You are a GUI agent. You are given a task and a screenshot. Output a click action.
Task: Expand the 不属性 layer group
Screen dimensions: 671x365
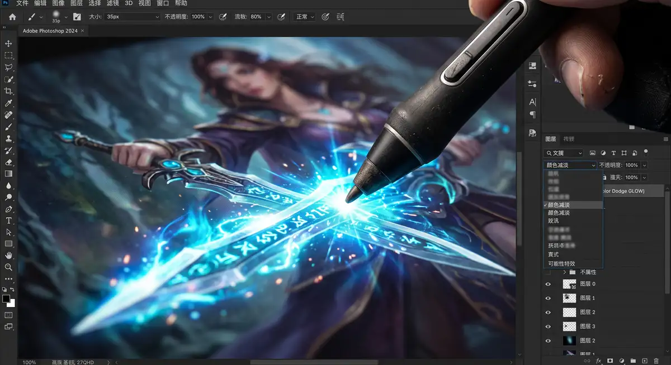click(565, 272)
